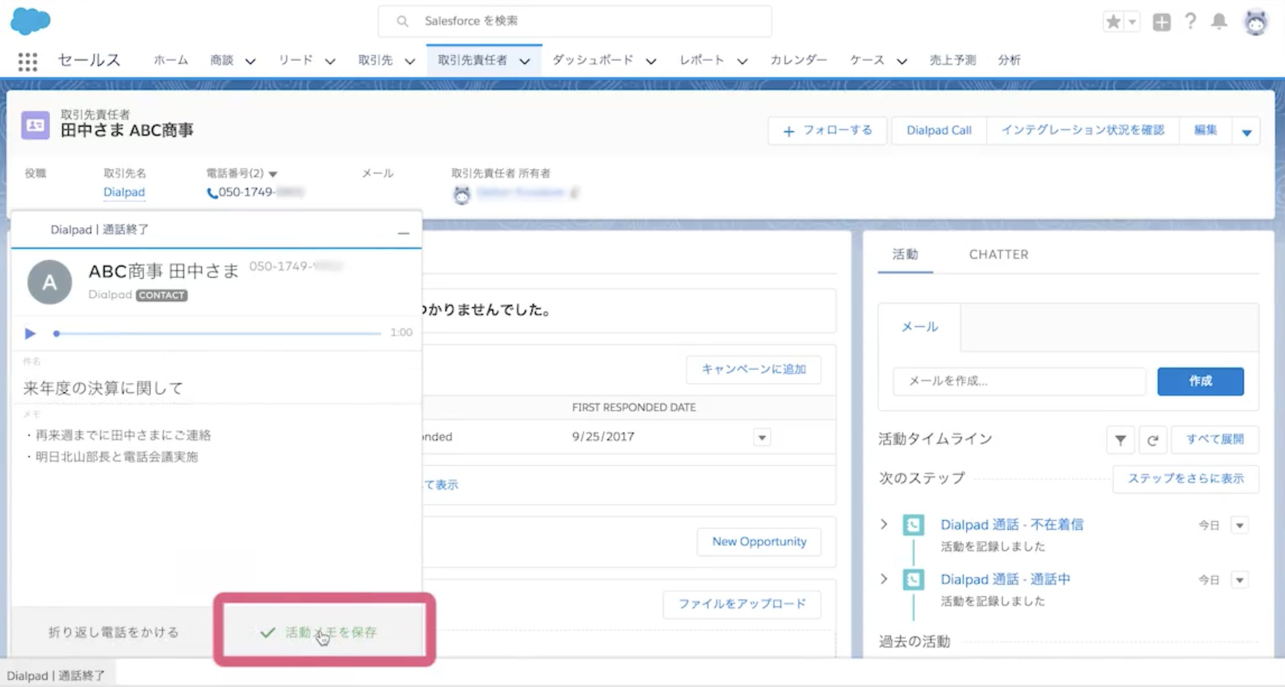
Task: Click the owner avatar icon
Action: tap(462, 194)
